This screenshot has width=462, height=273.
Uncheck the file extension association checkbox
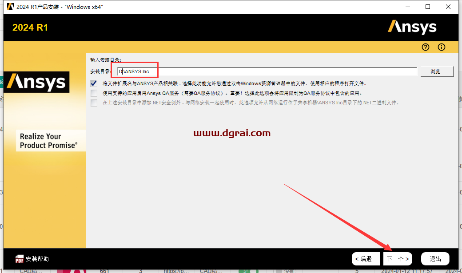click(94, 83)
